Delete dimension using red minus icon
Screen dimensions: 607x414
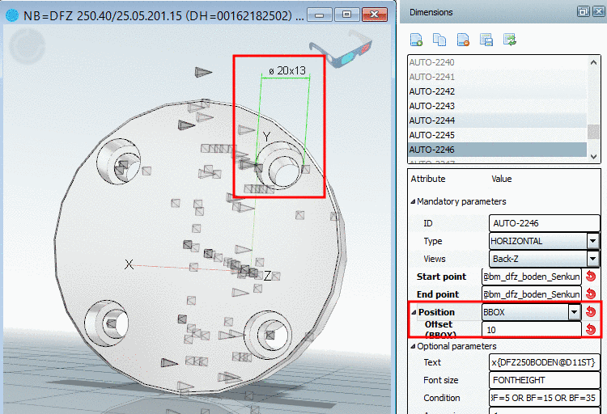pyautogui.click(x=463, y=40)
